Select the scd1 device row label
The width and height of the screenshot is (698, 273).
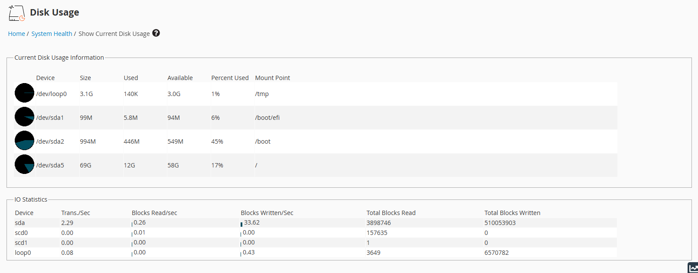pos(21,243)
